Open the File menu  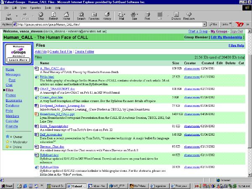(x=6, y=8)
